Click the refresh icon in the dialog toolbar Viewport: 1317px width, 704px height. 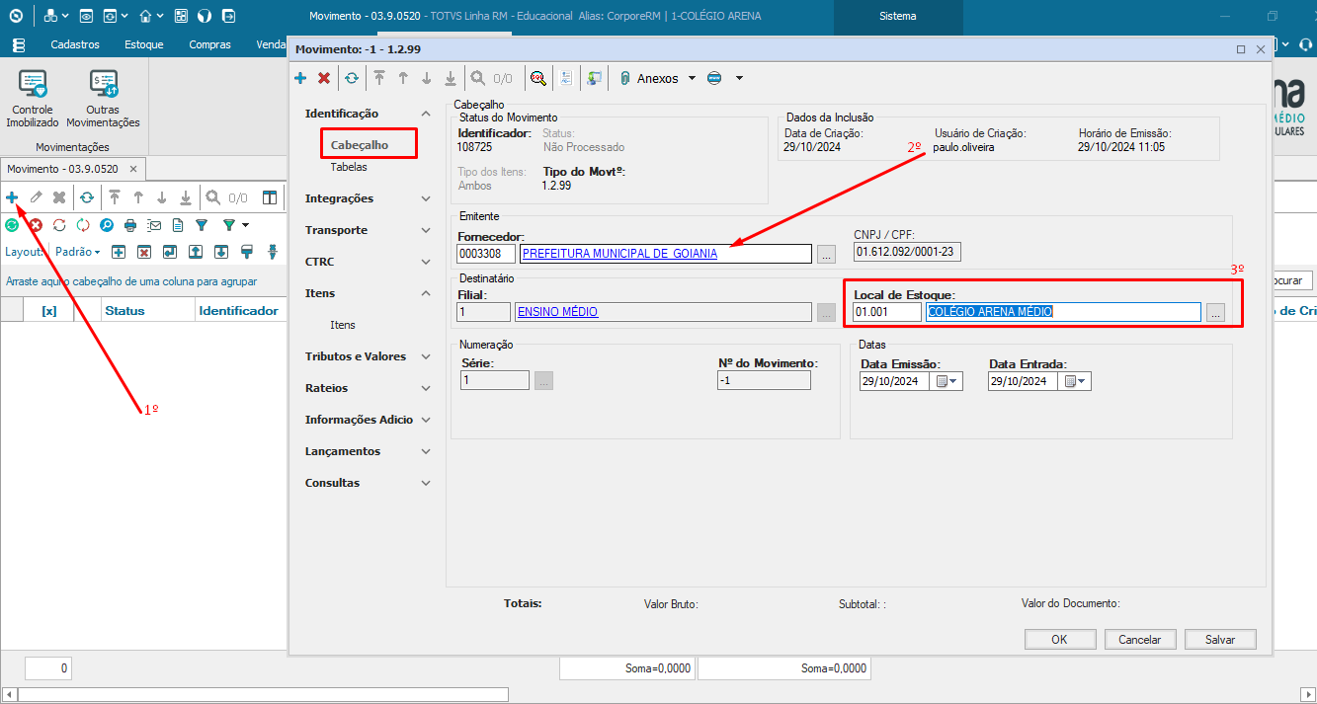click(352, 78)
